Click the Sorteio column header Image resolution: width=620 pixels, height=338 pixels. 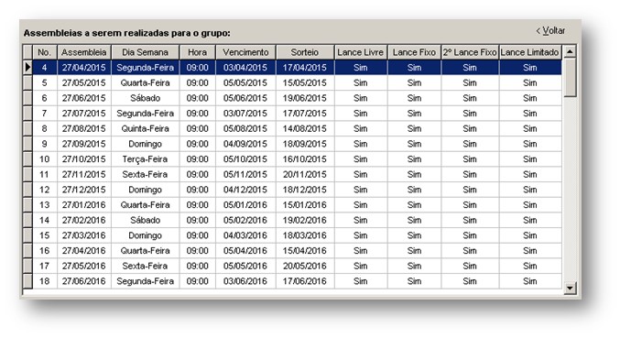(305, 52)
